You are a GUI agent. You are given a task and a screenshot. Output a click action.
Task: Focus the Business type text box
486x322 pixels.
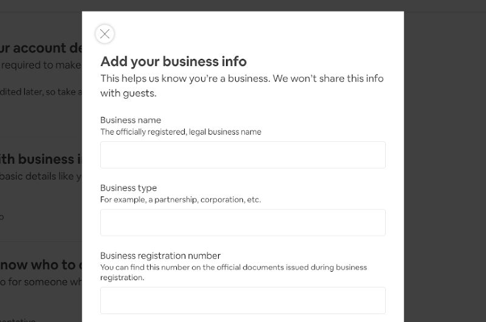click(242, 223)
